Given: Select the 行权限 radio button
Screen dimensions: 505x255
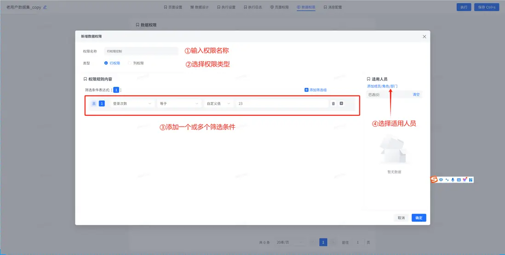Looking at the screenshot, I should (106, 63).
